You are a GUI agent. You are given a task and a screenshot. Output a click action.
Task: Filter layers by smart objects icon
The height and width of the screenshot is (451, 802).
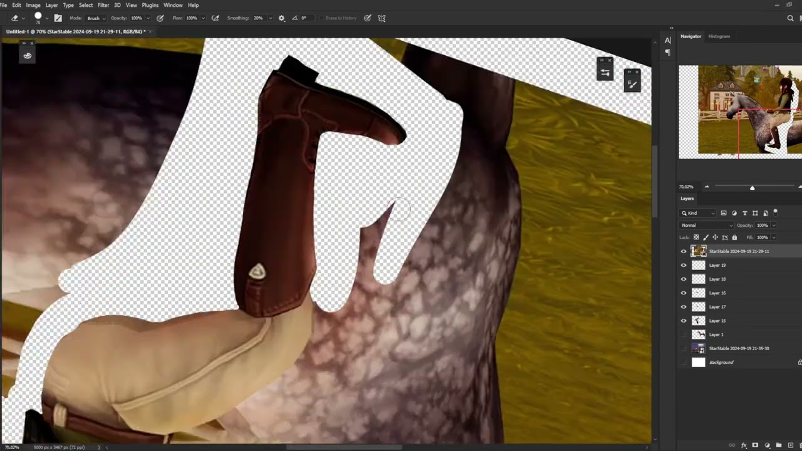tap(766, 213)
